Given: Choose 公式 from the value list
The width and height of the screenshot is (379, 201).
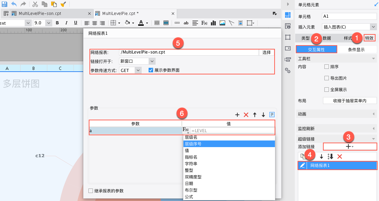Looking at the screenshot, I should coord(229,196).
